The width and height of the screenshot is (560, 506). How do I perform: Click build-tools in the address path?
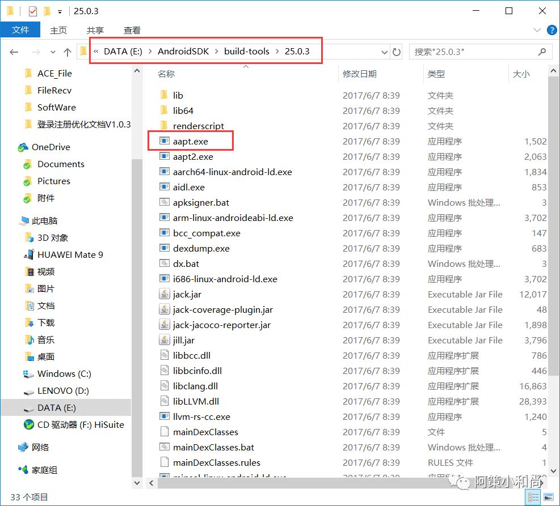point(247,52)
